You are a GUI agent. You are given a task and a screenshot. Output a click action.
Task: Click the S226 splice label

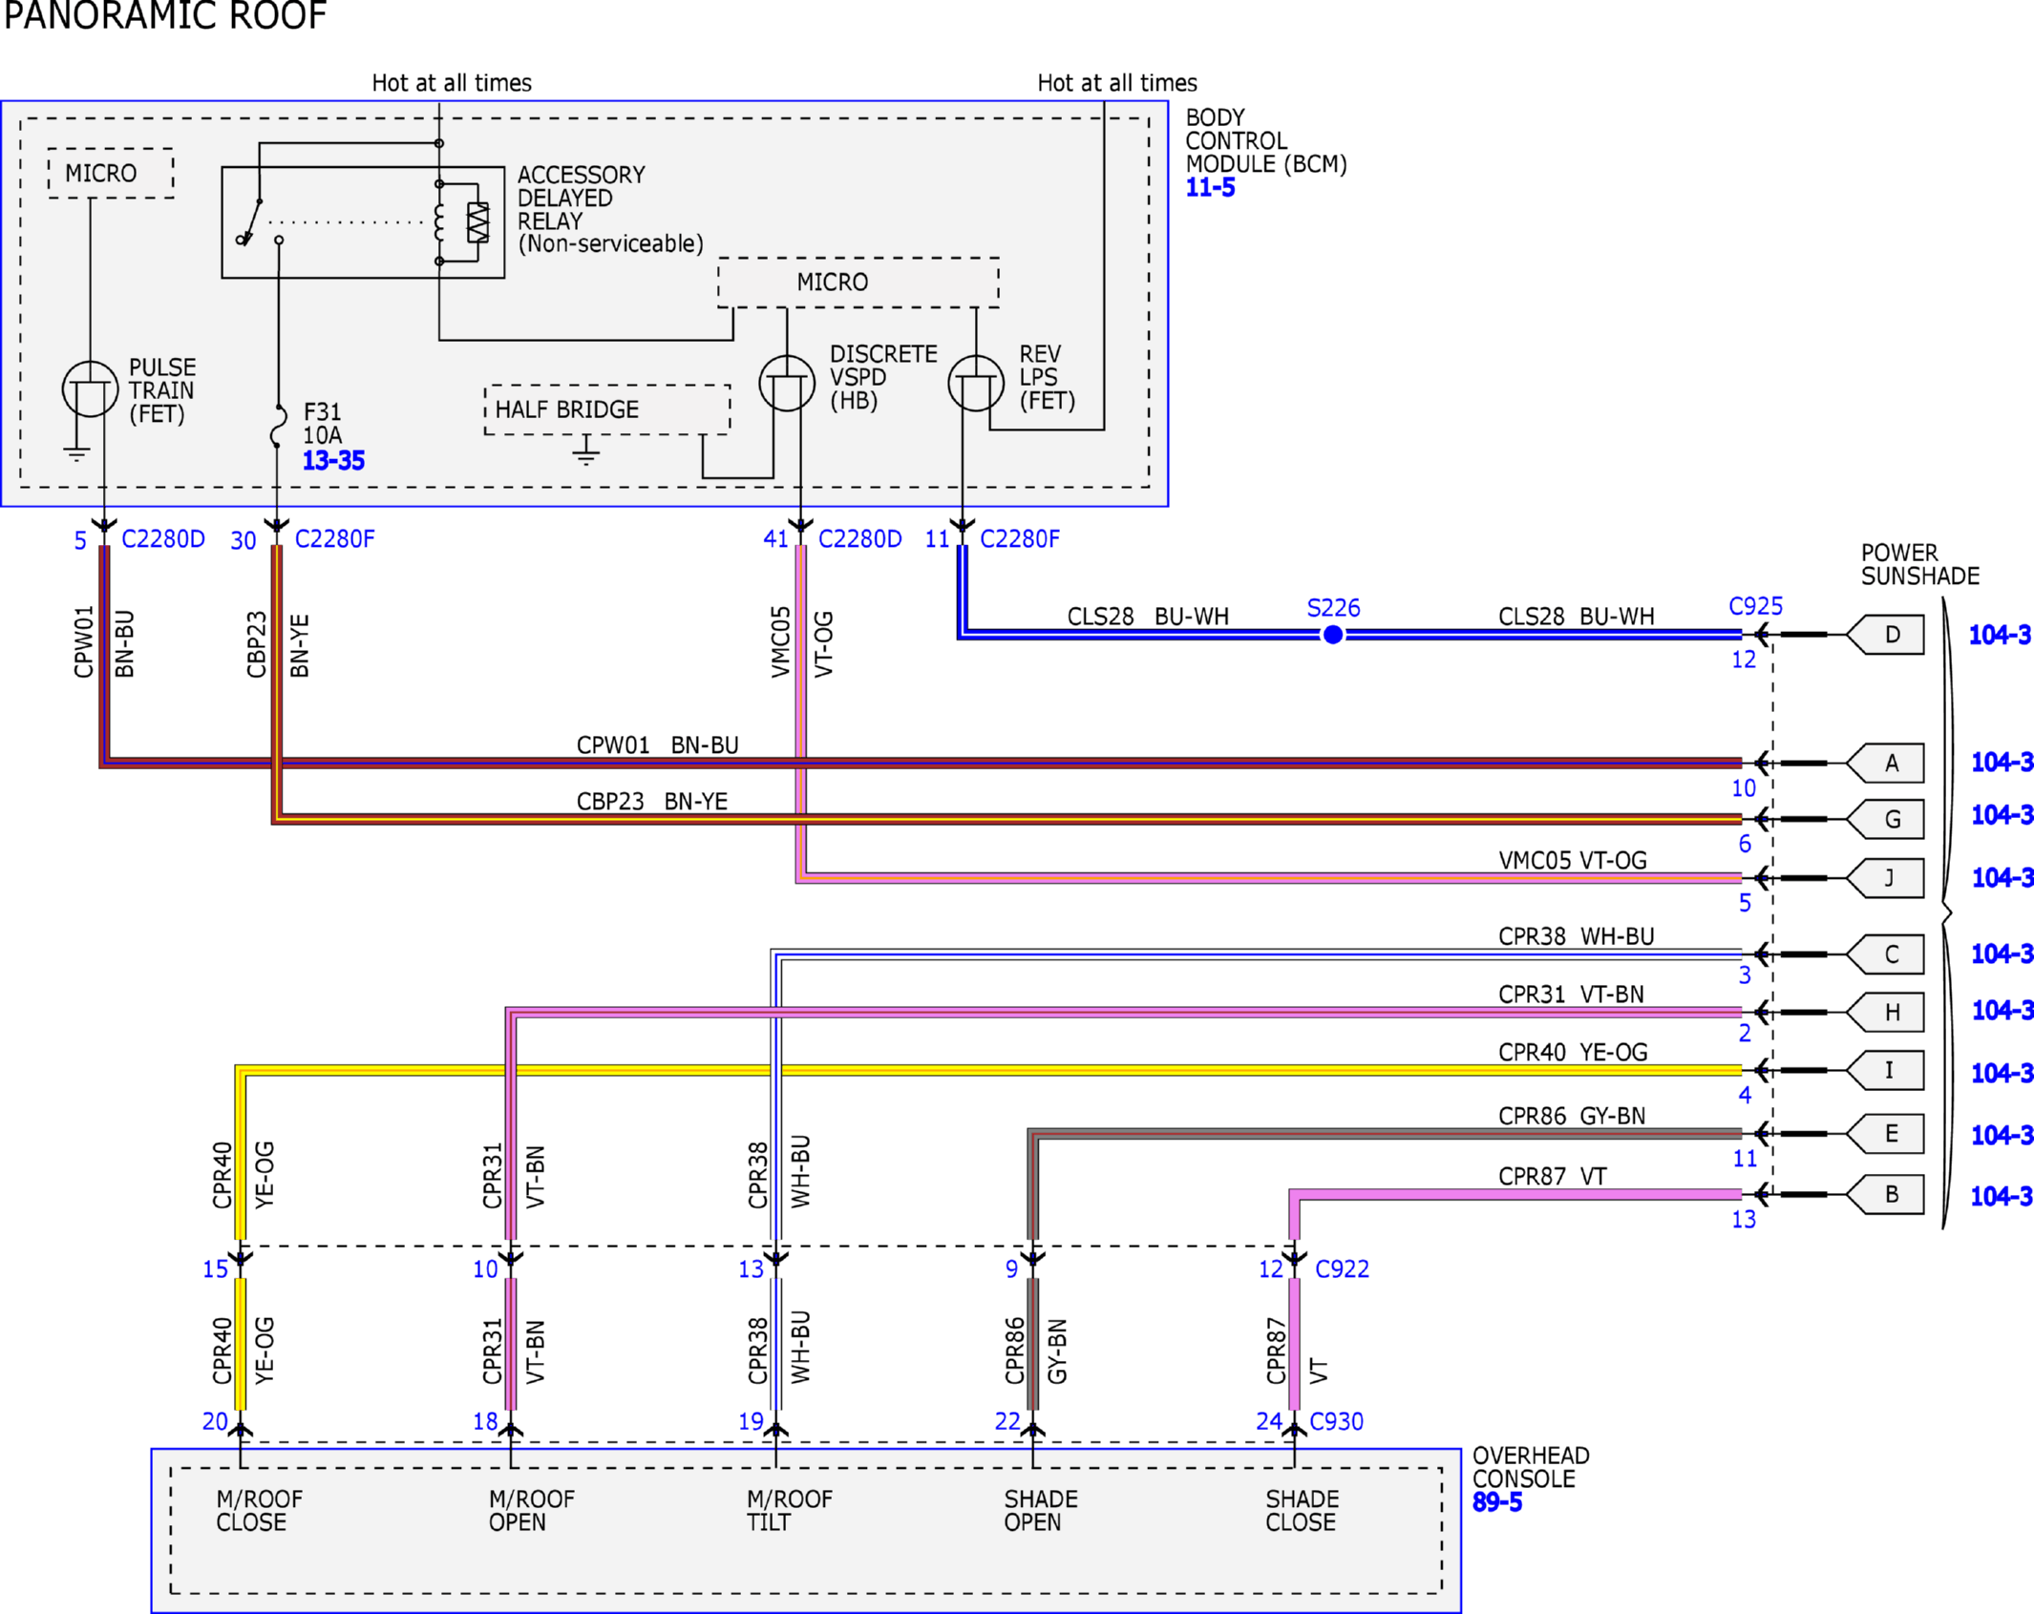[x=1334, y=608]
